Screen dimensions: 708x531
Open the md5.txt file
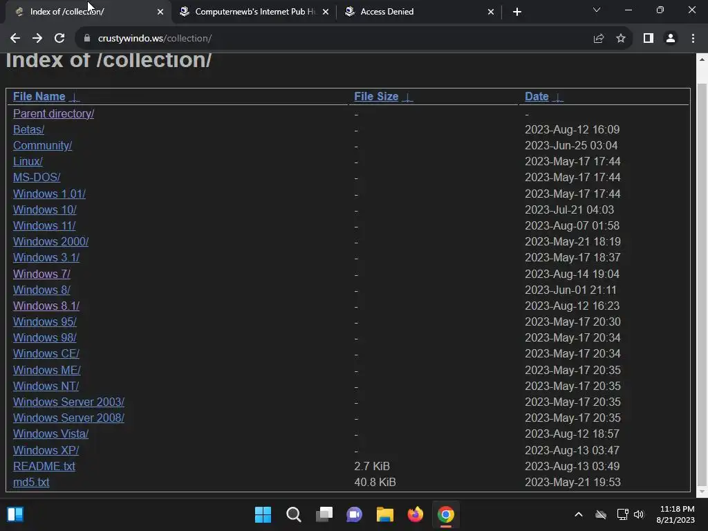point(31,482)
